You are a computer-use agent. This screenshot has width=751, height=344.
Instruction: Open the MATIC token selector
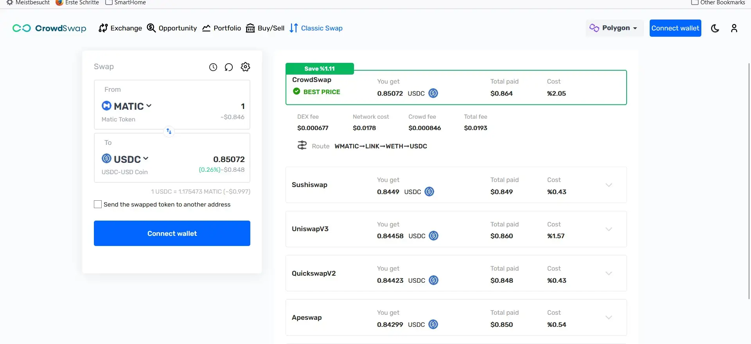tap(127, 106)
